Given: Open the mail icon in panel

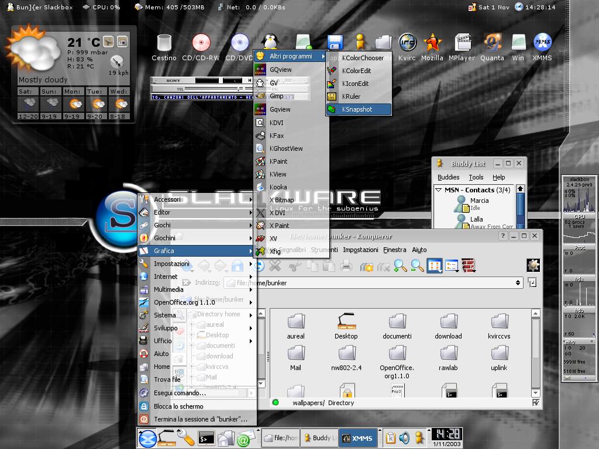Looking at the screenshot, I should tap(245, 438).
